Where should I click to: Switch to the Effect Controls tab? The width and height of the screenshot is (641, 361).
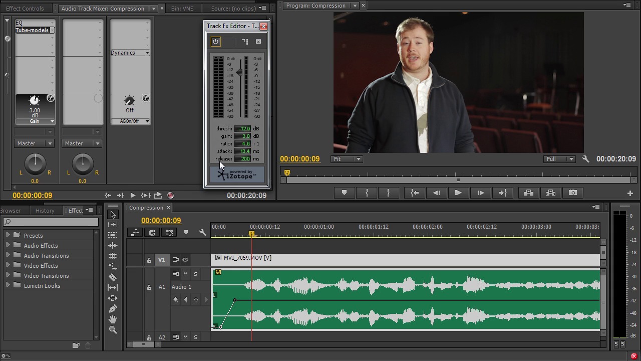[25, 9]
